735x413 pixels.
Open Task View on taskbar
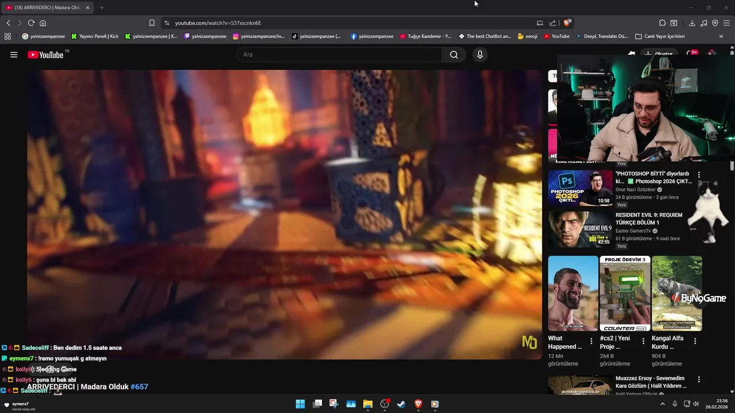coord(317,404)
